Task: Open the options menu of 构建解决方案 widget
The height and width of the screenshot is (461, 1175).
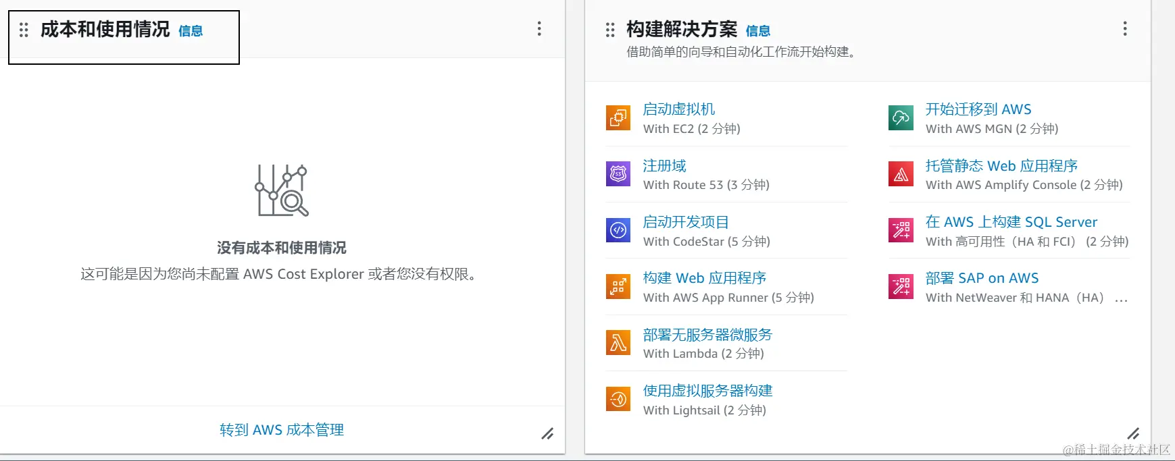Action: click(x=1124, y=28)
